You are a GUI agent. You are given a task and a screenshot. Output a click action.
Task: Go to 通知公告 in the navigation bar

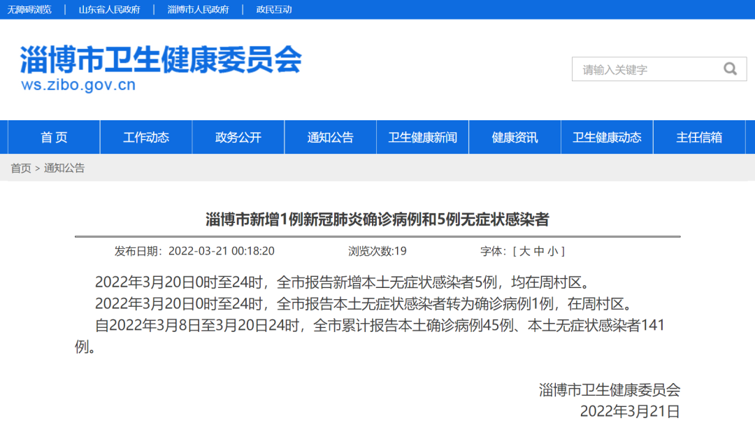pyautogui.click(x=331, y=138)
